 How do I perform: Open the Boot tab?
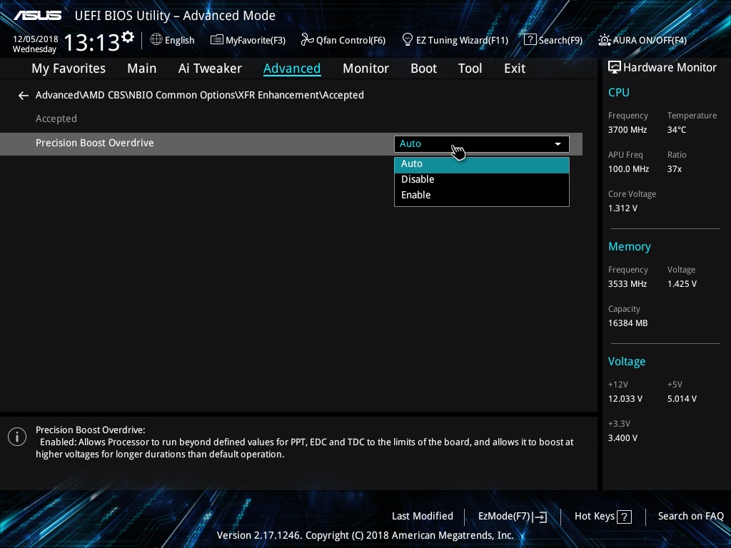click(423, 68)
